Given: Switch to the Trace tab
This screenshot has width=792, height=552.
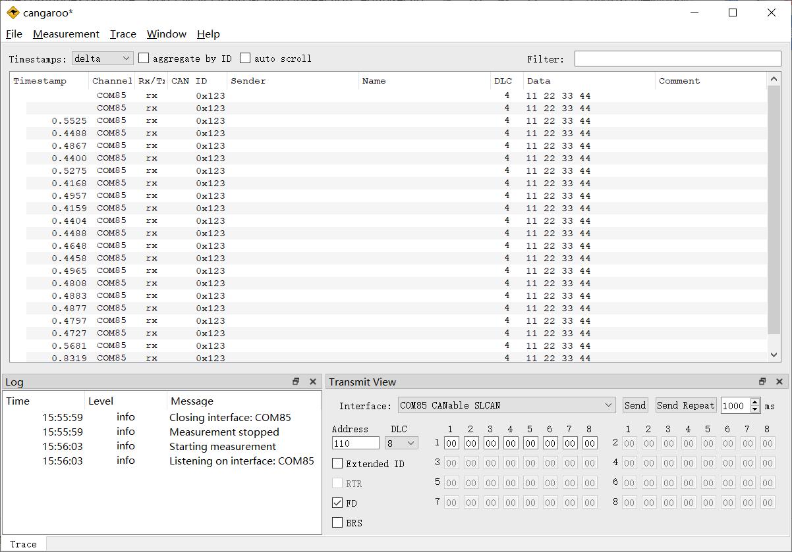Looking at the screenshot, I should click(24, 544).
